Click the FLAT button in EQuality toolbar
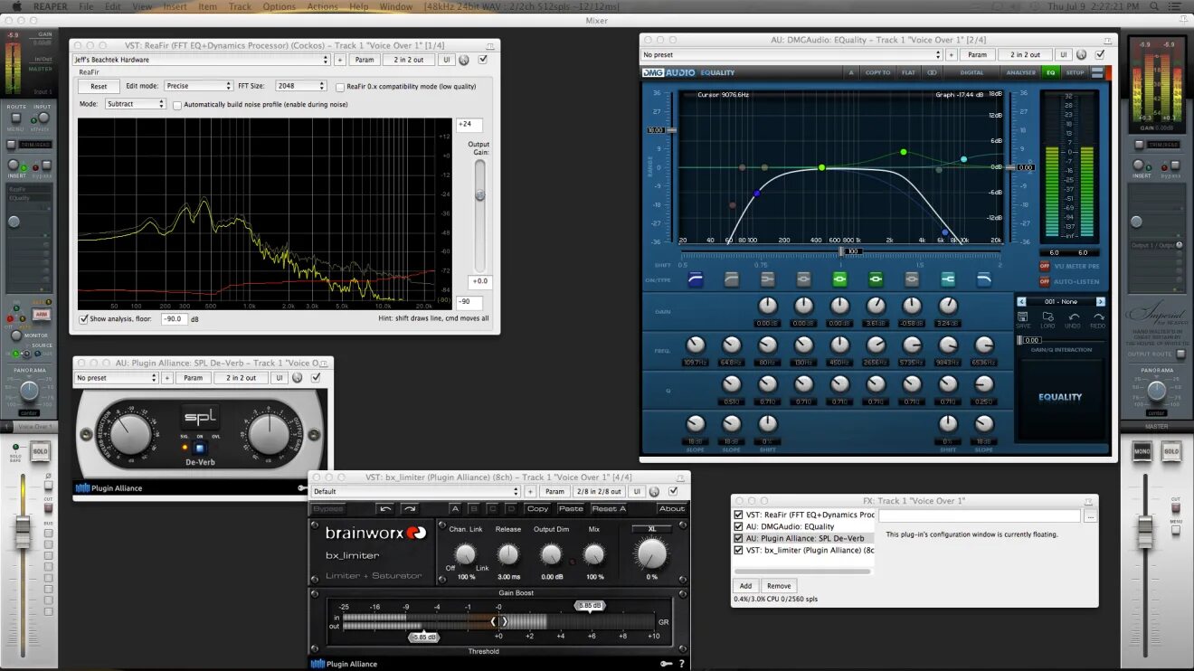Image resolution: width=1194 pixels, height=671 pixels. pos(908,72)
